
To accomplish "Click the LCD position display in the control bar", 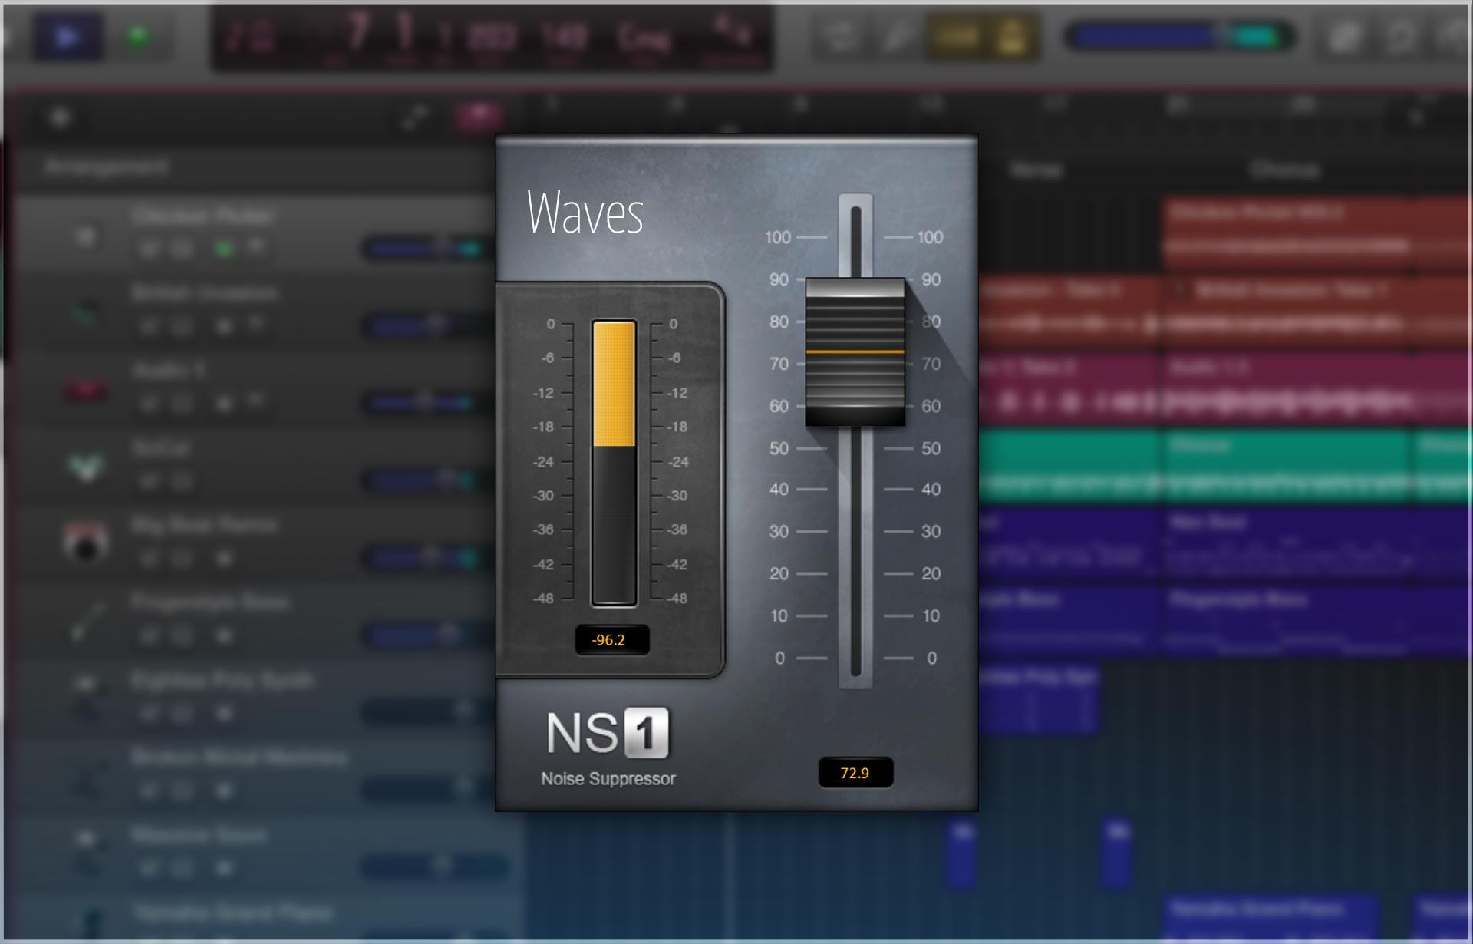I will pos(492,37).
